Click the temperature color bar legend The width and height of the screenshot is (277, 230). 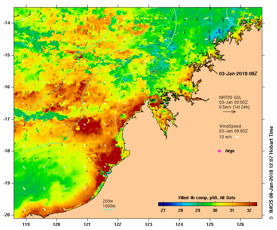click(207, 204)
